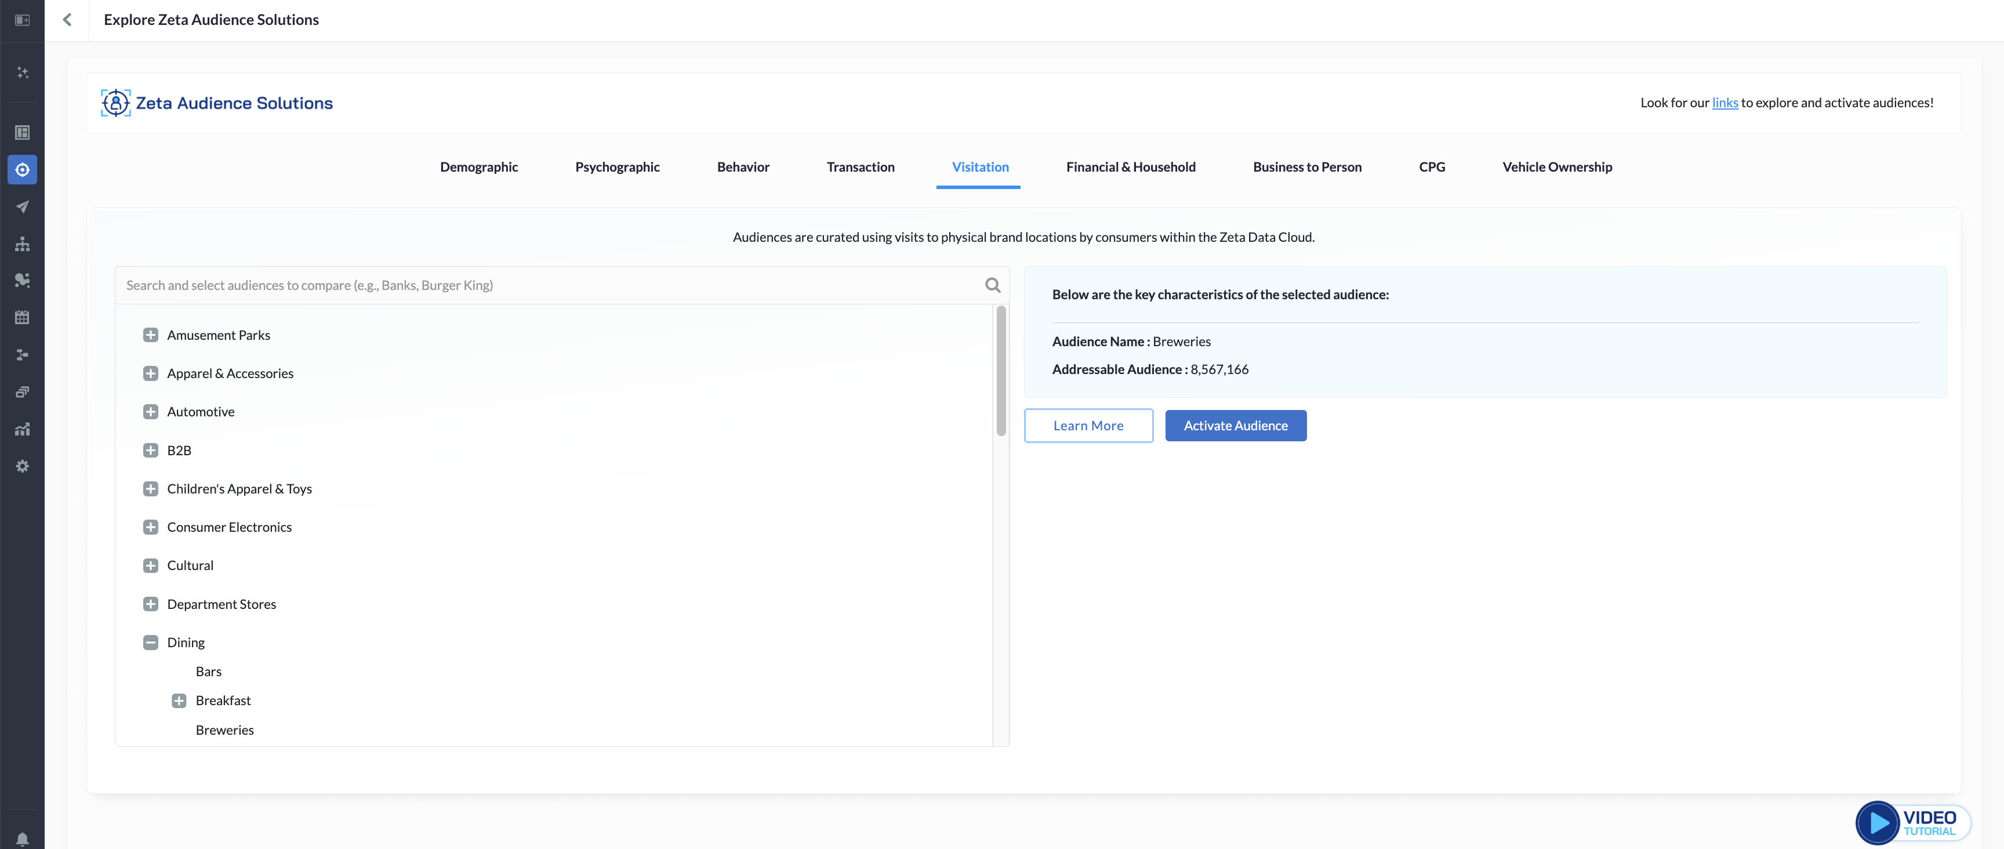Click the search magnifier icon
Viewport: 2004px width, 849px height.
(992, 285)
